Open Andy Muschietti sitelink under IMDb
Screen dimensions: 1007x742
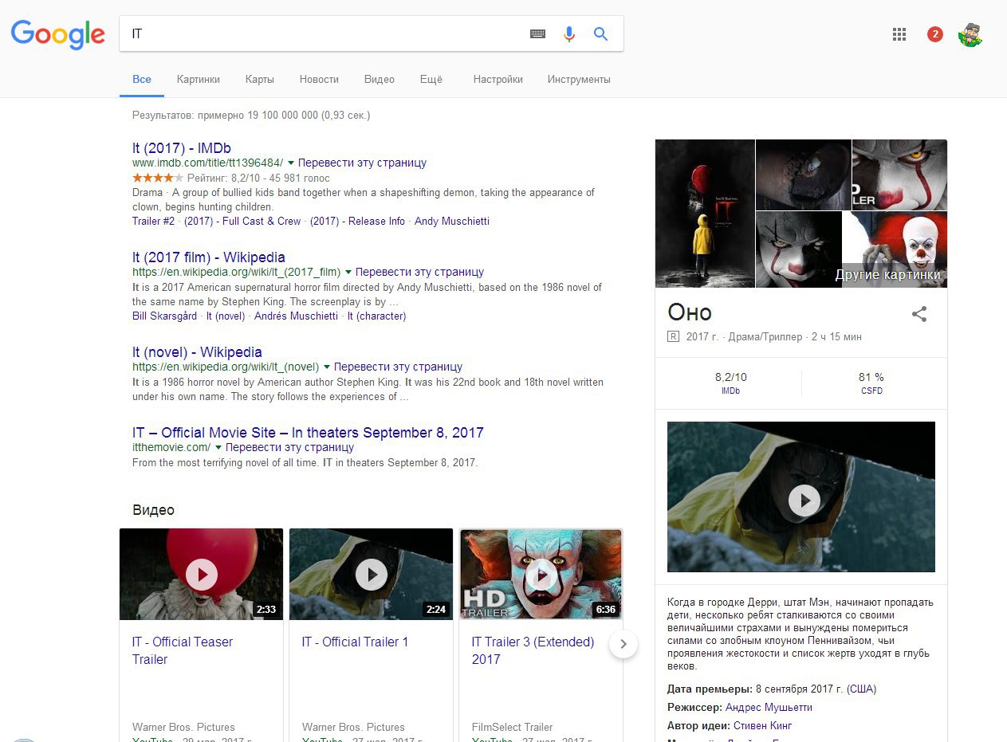[452, 221]
